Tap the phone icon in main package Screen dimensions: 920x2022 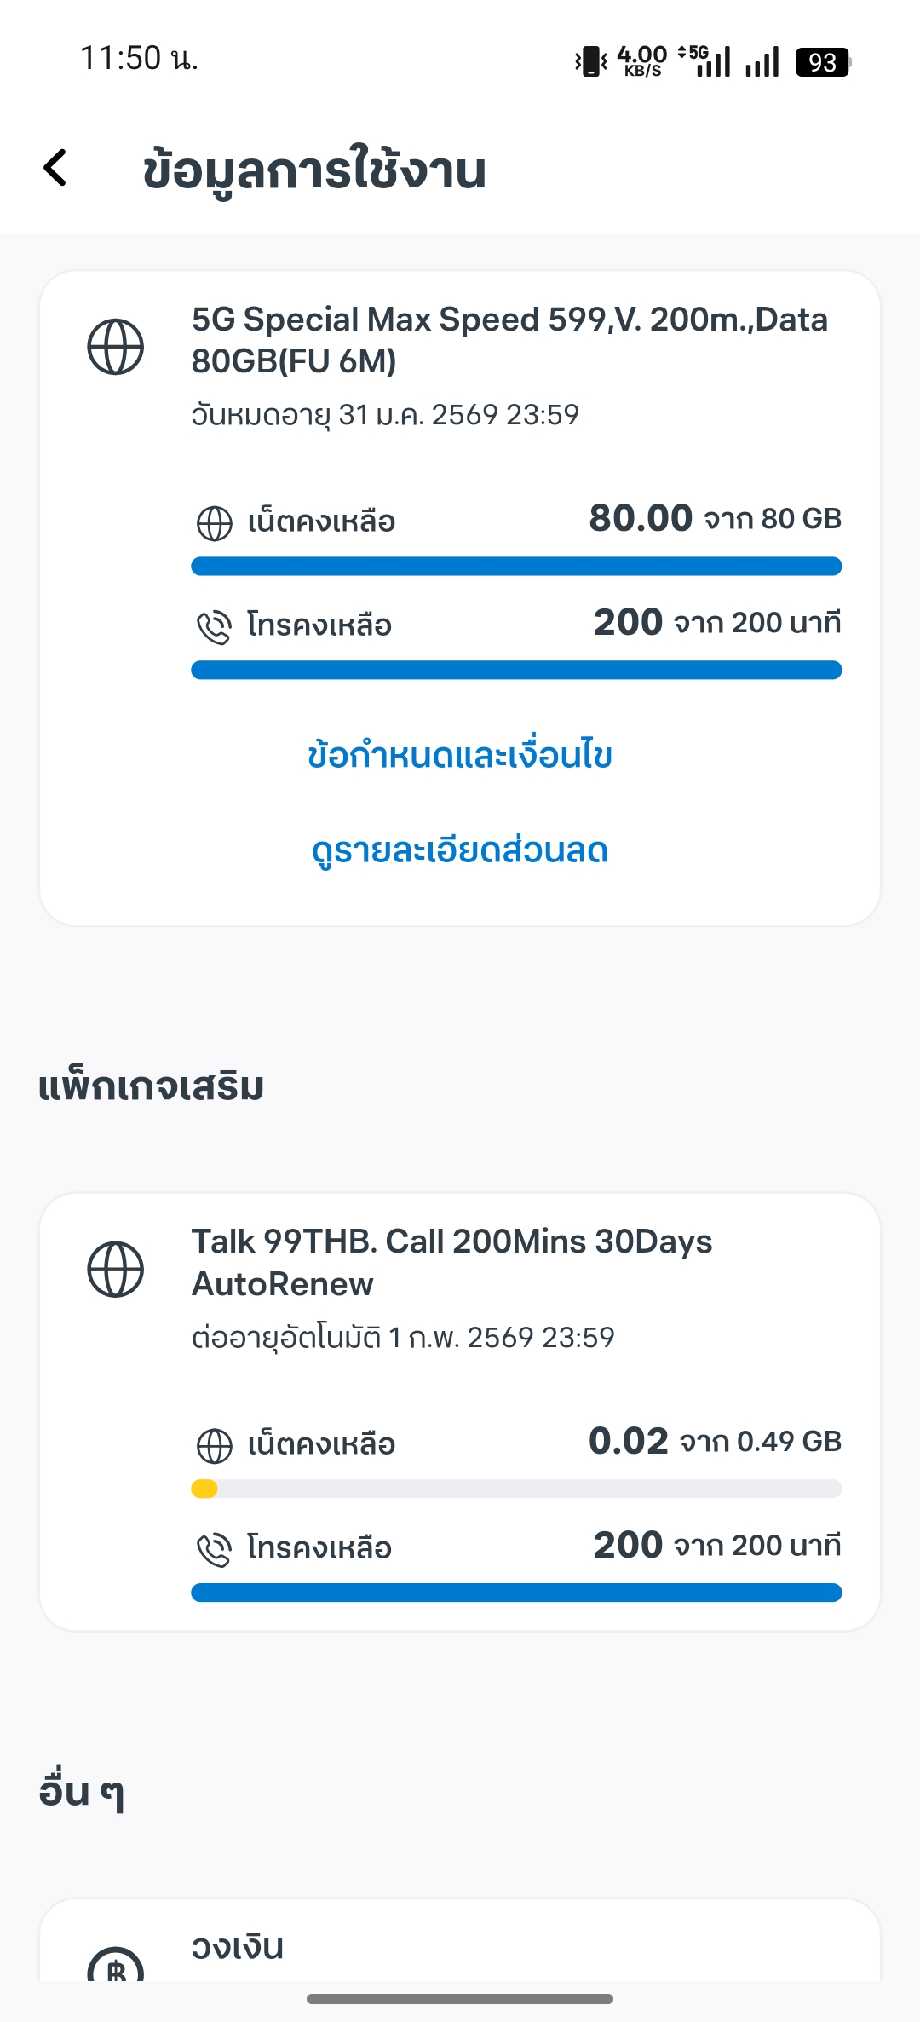click(214, 627)
